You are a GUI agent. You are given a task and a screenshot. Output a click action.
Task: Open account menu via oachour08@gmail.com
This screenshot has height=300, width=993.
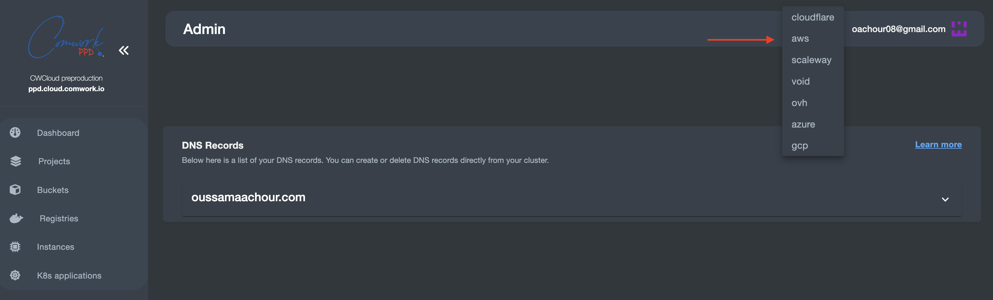898,29
